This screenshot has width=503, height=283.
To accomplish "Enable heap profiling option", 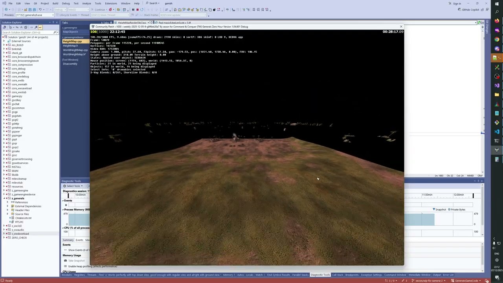I will pos(92,266).
